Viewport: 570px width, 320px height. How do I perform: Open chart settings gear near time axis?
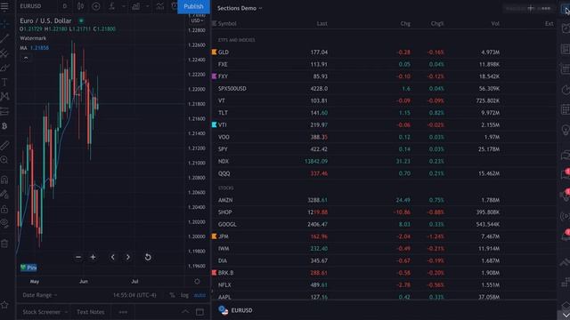coord(197,281)
